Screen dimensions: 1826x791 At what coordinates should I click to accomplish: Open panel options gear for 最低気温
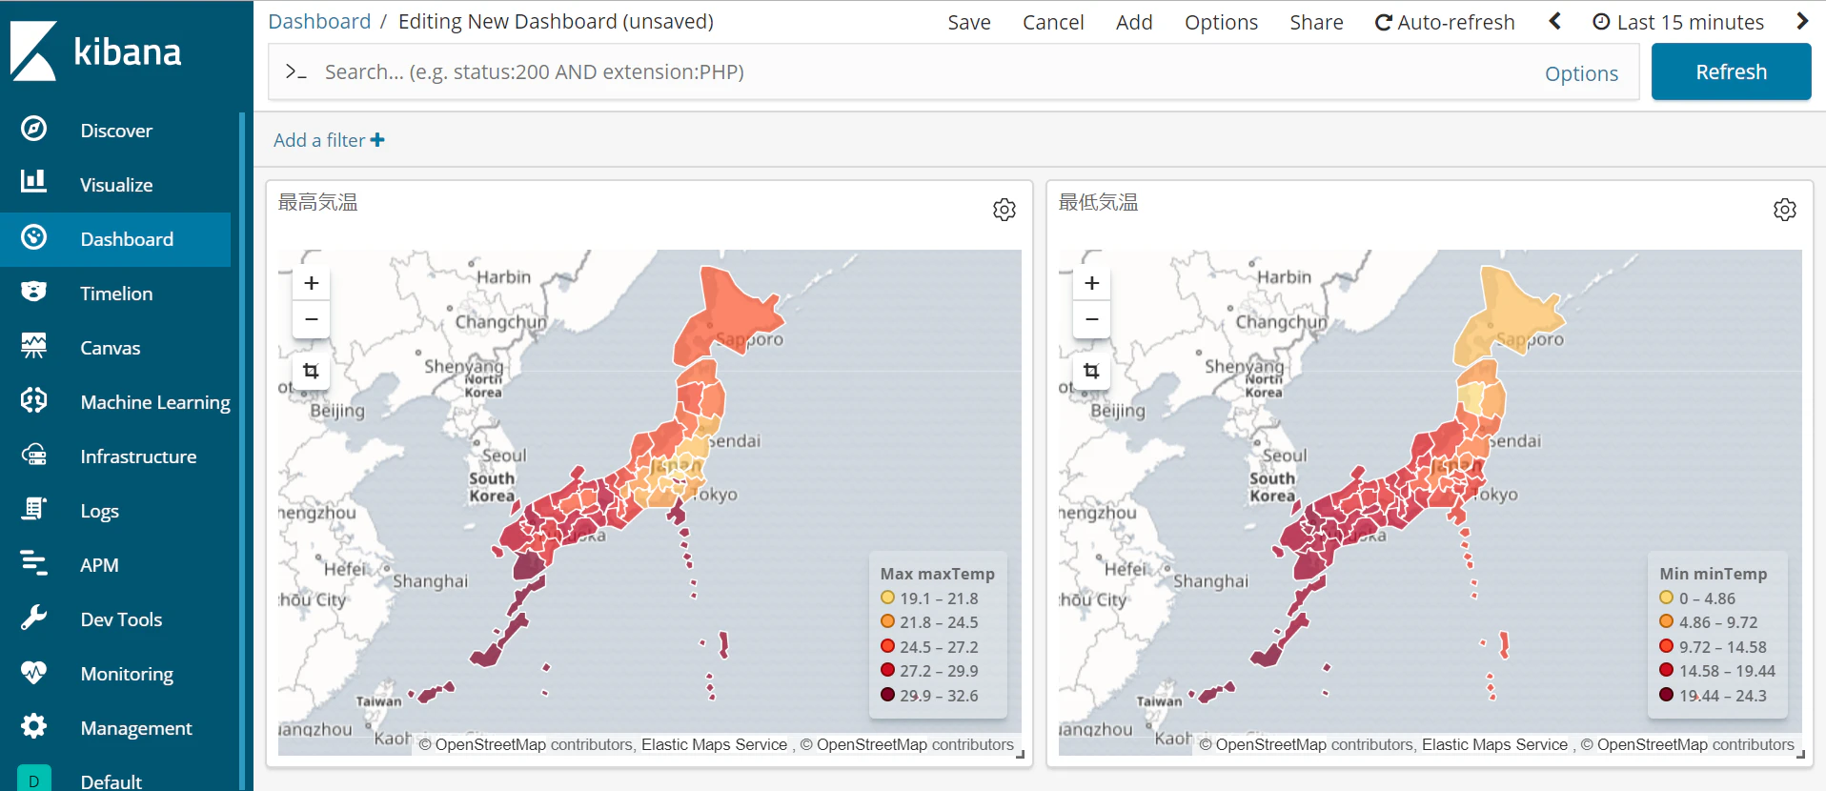[1785, 210]
